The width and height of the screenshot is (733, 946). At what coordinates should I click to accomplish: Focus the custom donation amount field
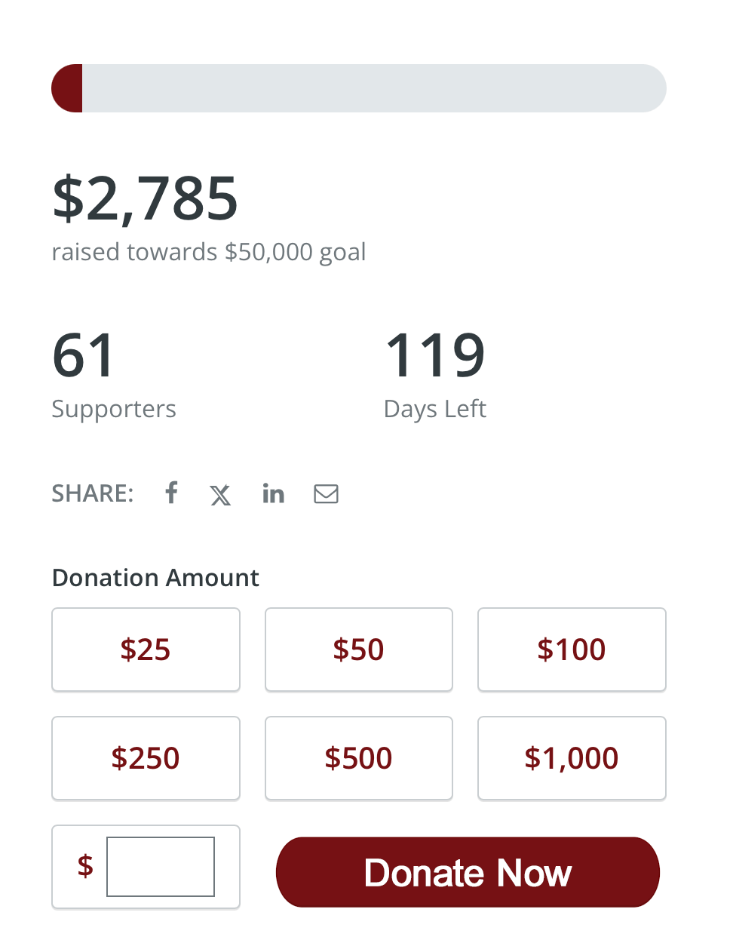(x=161, y=867)
